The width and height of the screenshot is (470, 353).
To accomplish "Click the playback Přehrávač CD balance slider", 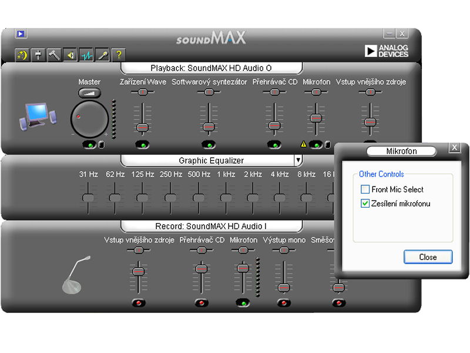I will pyautogui.click(x=274, y=92).
